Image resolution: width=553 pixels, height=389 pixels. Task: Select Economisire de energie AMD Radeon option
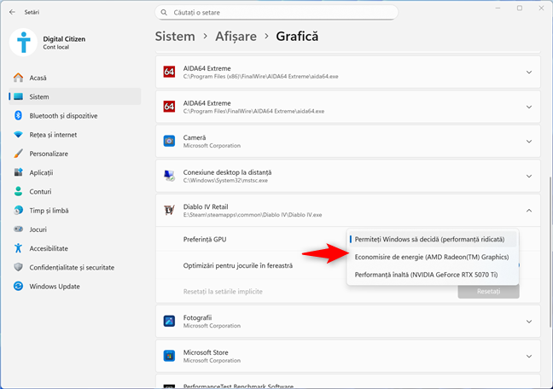click(x=431, y=257)
